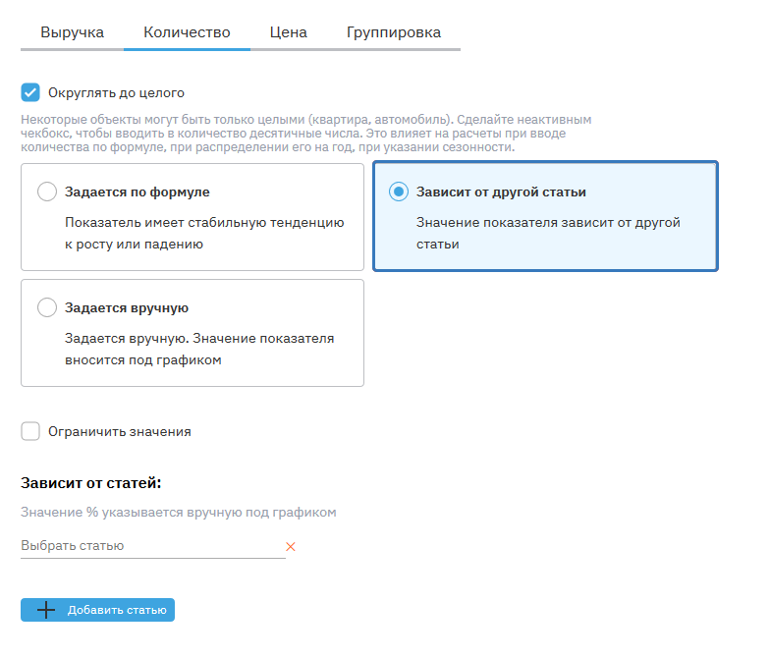The image size is (770, 658).
Task: Select the Задается вручную radio button
Action: 46,307
